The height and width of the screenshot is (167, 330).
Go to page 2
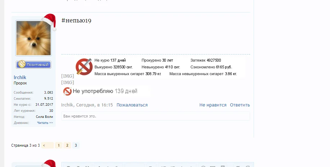(x=67, y=145)
